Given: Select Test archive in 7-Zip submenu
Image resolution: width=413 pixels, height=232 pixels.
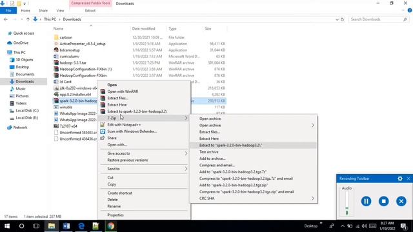Looking at the screenshot, I should 253,152.
